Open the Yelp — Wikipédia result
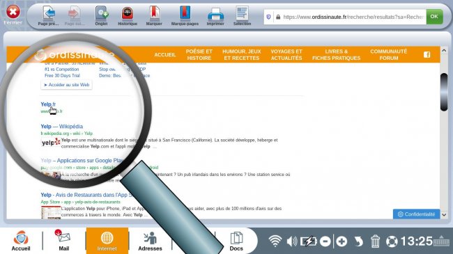The image size is (453, 254). [x=62, y=127]
